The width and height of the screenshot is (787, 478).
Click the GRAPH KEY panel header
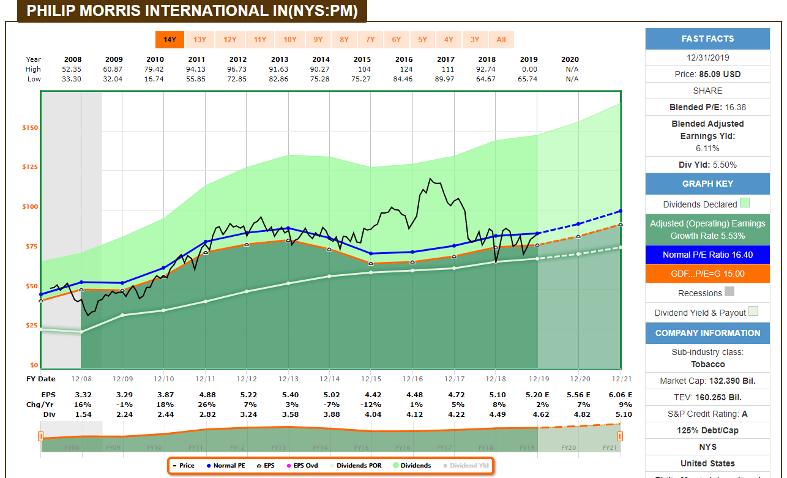[707, 184]
